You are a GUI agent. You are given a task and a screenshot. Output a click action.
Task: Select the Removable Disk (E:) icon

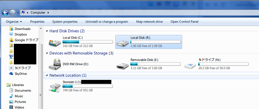(123, 65)
